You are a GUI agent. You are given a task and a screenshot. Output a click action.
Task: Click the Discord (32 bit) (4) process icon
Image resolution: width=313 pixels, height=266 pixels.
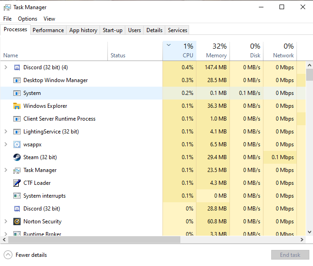[x=17, y=67]
